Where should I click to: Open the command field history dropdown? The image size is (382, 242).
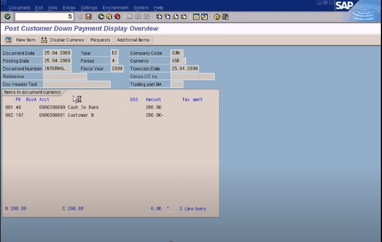pos(70,17)
